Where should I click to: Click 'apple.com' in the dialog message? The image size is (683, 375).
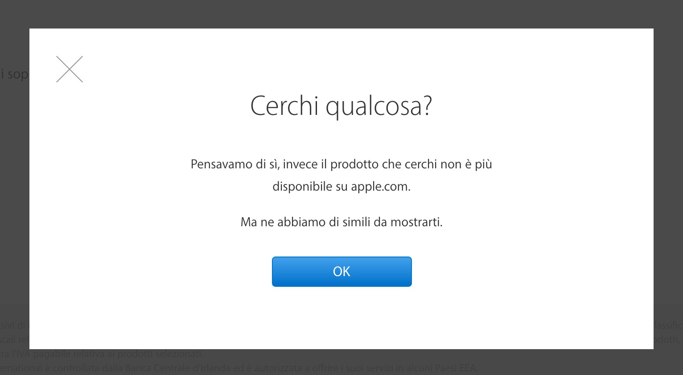tap(381, 186)
